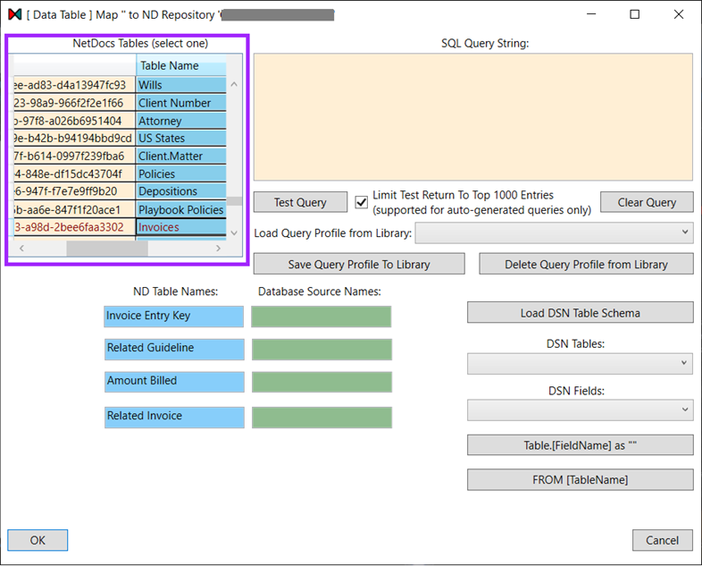702x566 pixels.
Task: Click the Amount Billed ND field
Action: (x=174, y=382)
